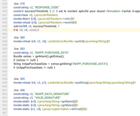Image resolution: width=140 pixels, height=116 pixels.
Task: Click the ".line 378" directive
Action: [x=19, y=4]
